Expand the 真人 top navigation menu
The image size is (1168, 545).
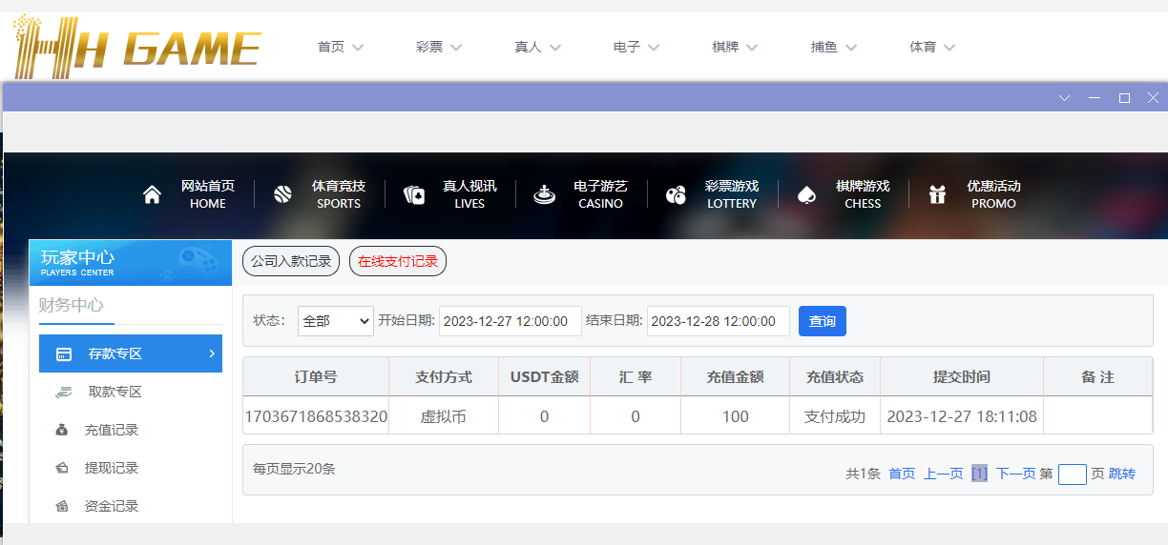[x=537, y=47]
